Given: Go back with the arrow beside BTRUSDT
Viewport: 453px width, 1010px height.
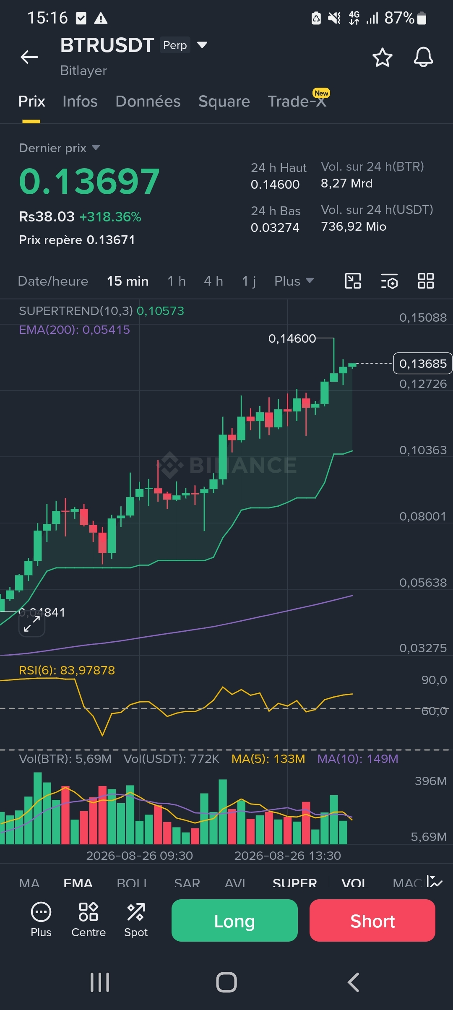Looking at the screenshot, I should coord(29,57).
